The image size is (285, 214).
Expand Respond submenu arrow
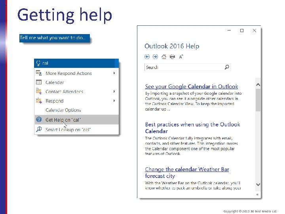tap(114, 101)
